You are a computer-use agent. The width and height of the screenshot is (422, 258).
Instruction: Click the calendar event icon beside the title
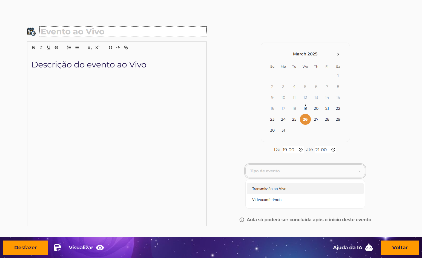[x=31, y=32]
